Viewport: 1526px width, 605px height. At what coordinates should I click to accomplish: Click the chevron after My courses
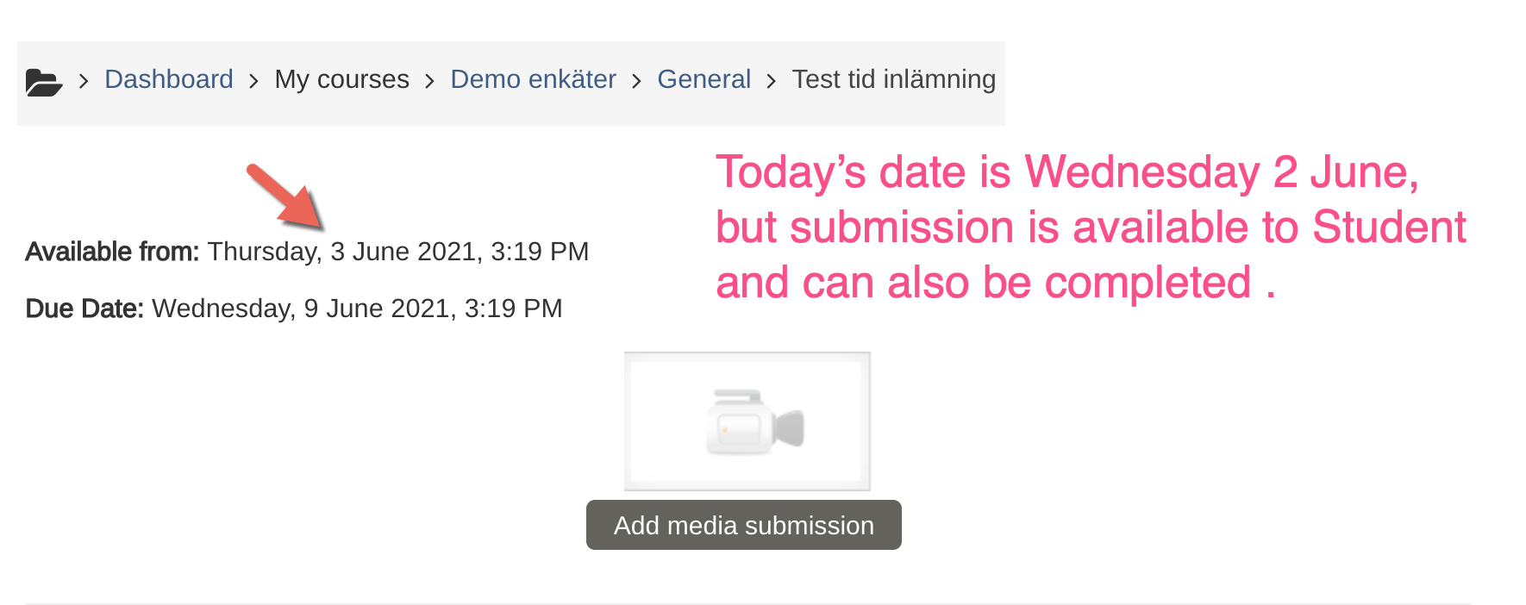pos(428,82)
